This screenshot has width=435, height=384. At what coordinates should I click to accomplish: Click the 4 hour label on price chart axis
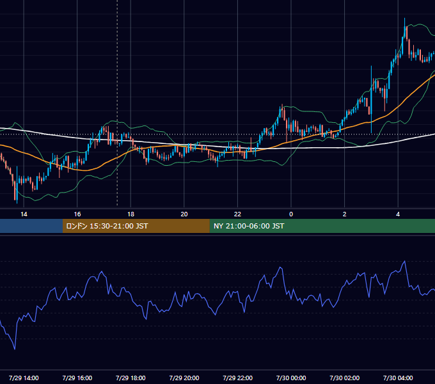398,214
